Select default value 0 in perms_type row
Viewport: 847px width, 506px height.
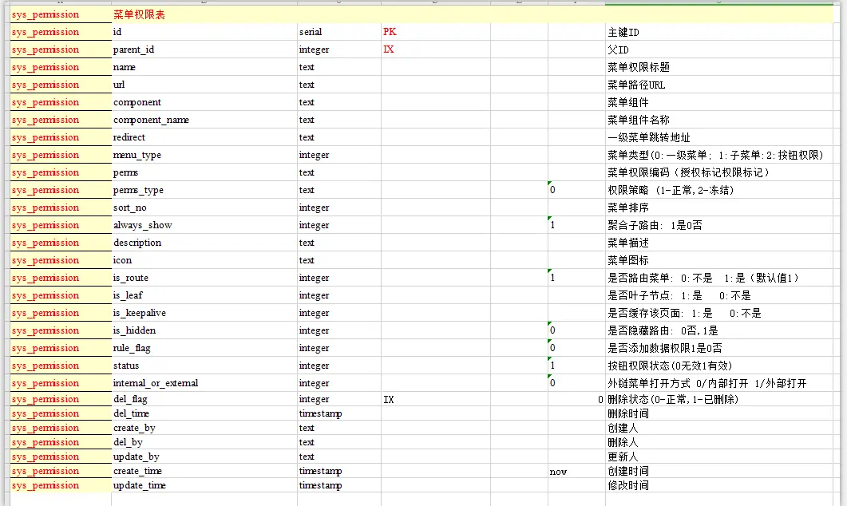point(576,190)
